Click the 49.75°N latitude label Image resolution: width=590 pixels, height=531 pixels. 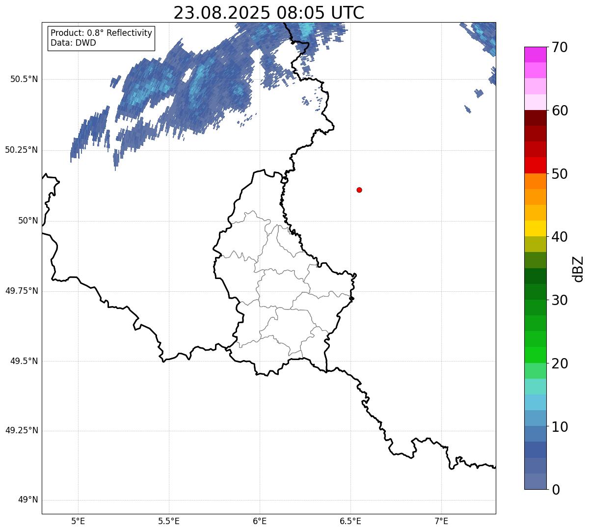(21, 291)
